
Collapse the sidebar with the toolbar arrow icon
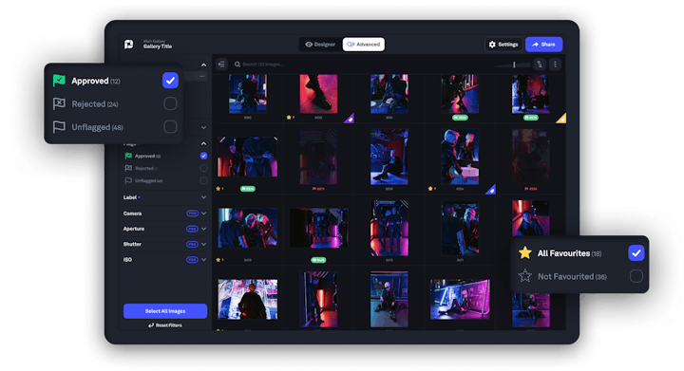pyautogui.click(x=221, y=65)
